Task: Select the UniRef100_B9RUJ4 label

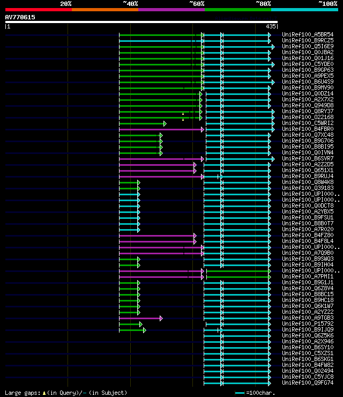Action: [x=308, y=176]
